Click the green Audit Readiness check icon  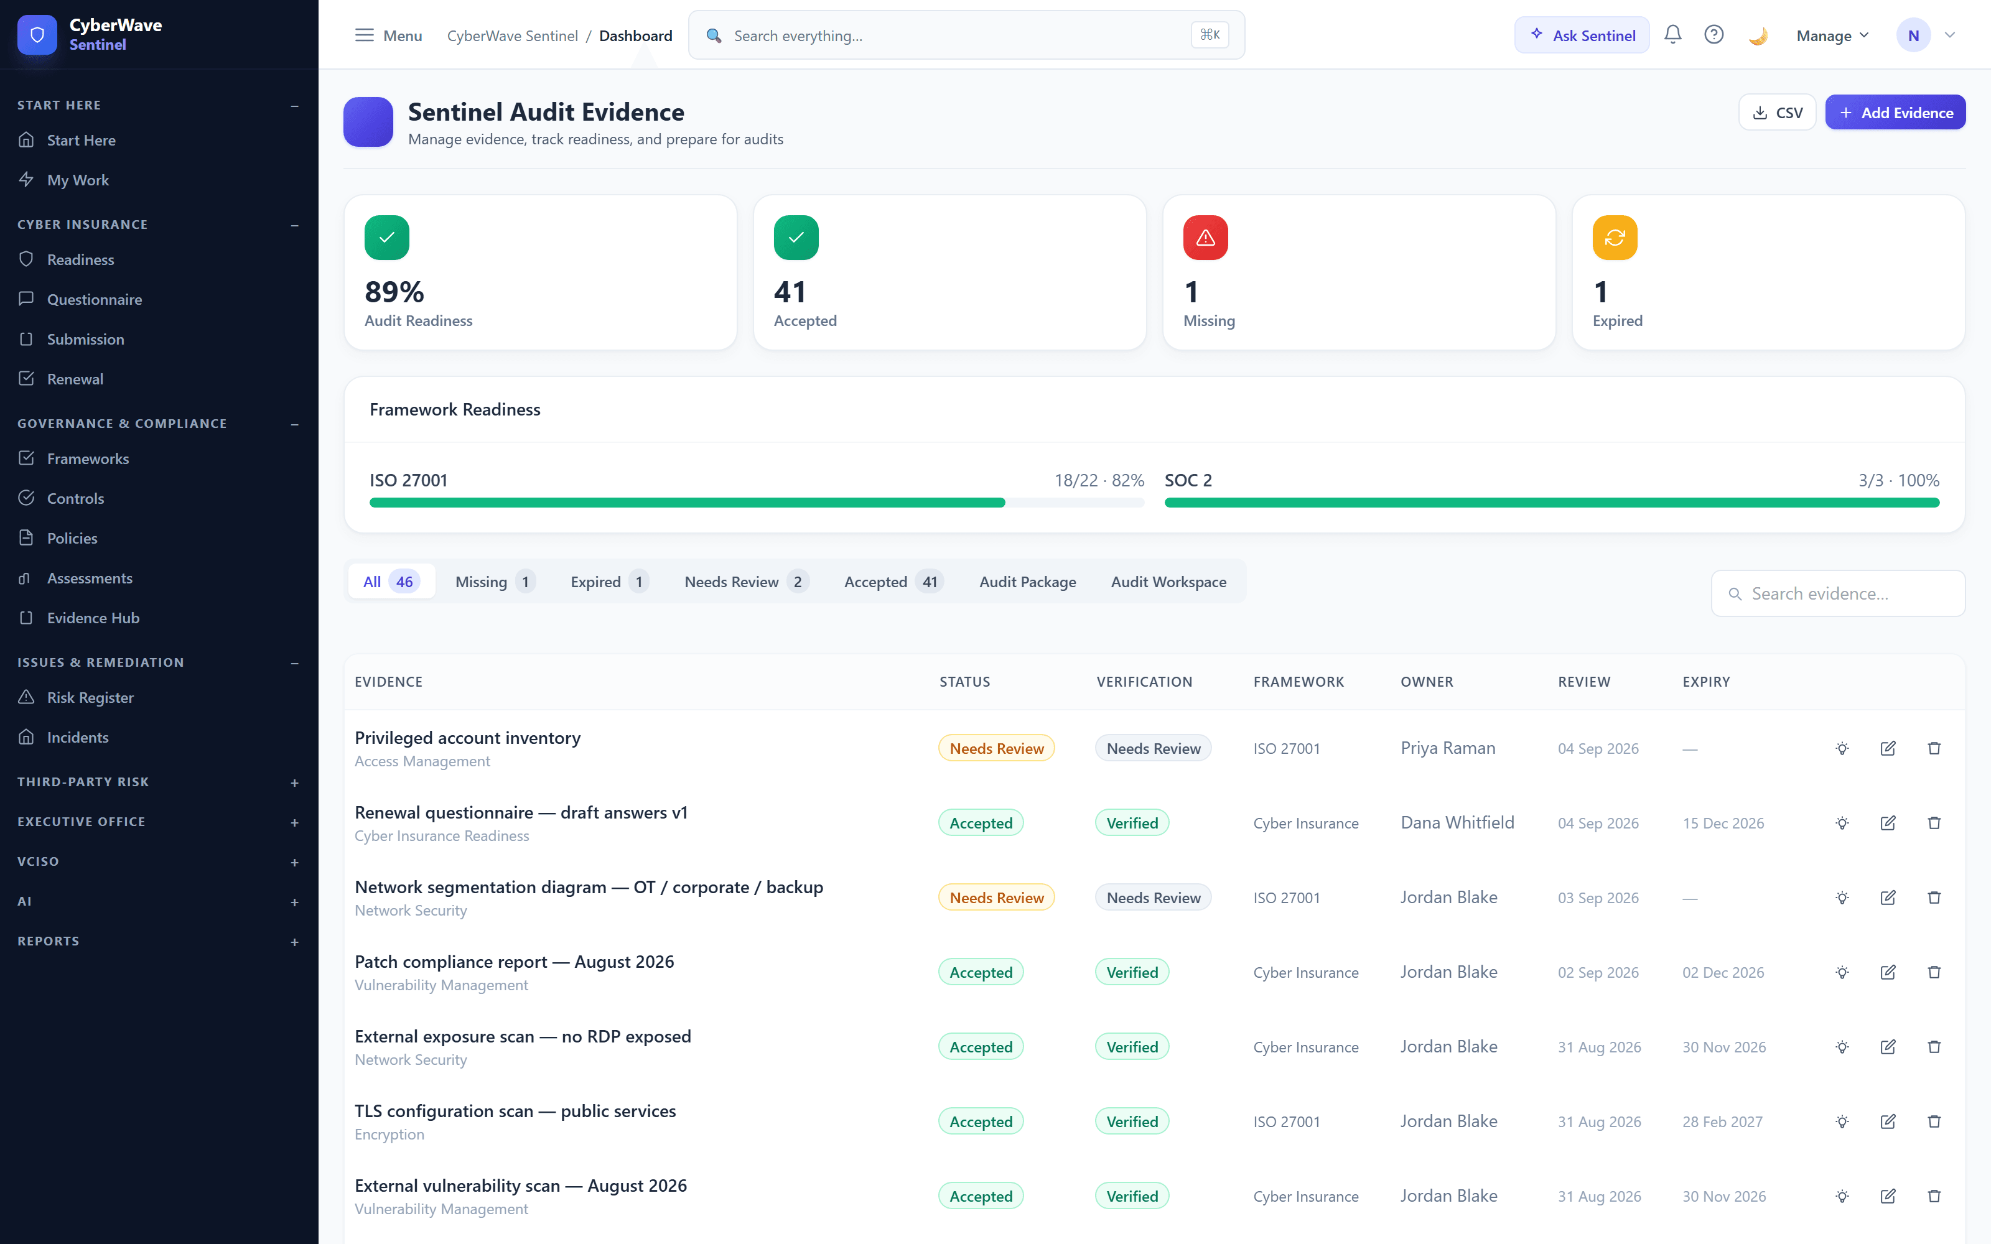[386, 237]
